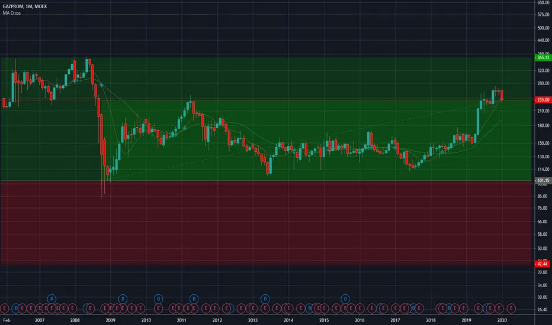Click the 210.00 value on the price axis
Viewport: 552px width, 325px height.
tap(543, 110)
